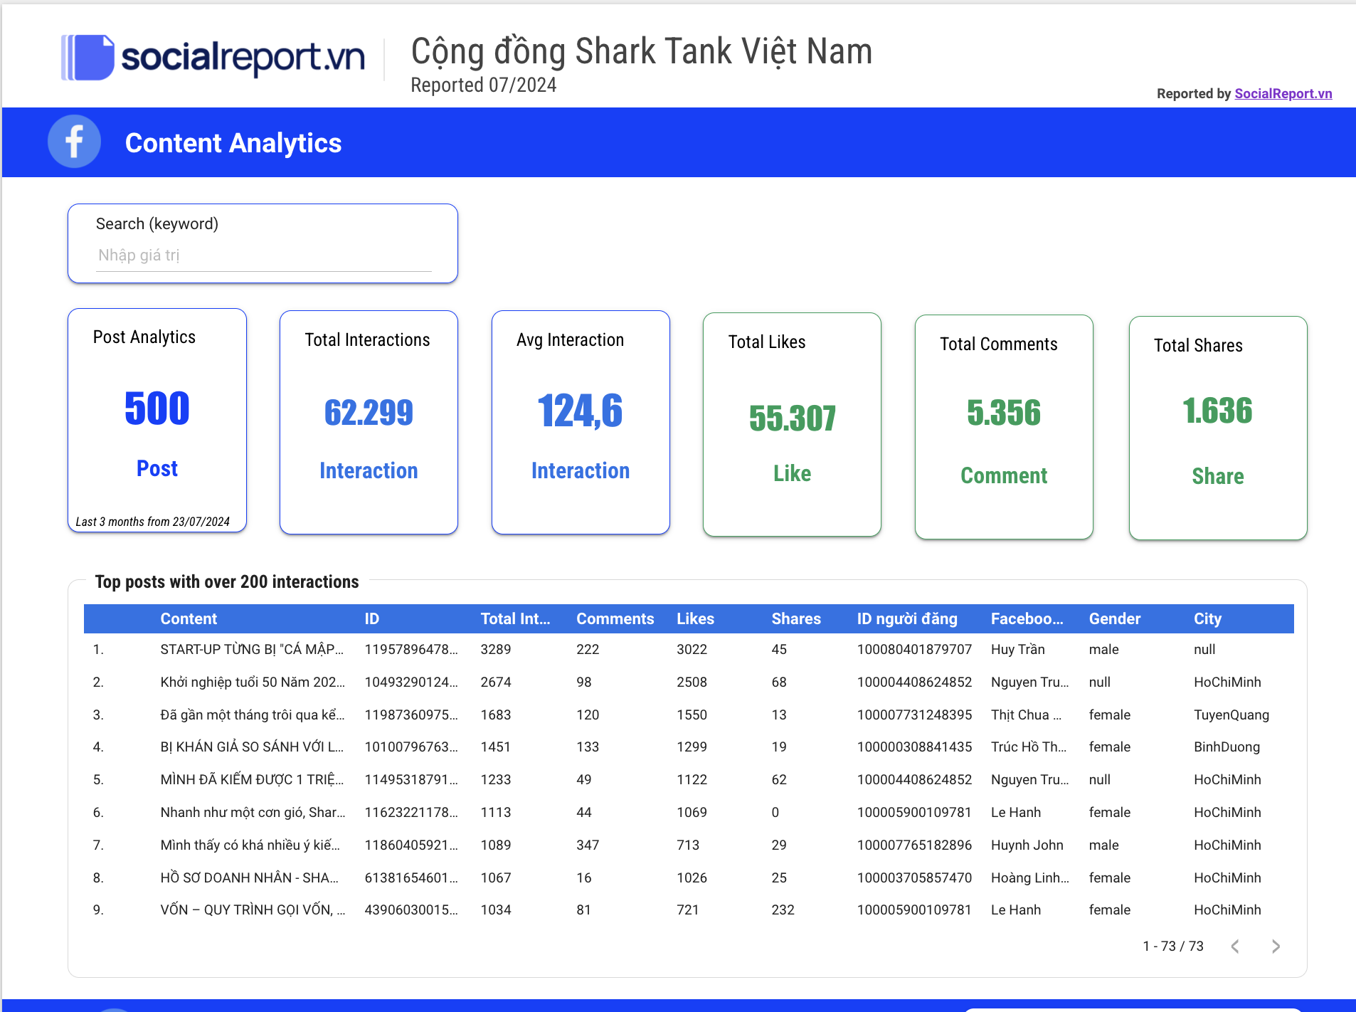Screen dimensions: 1356x1012
Task: Click post 'MÌNH ĐÃ KIẾM ĐƯỢC 1 TRIỆ...'
Action: coord(252,779)
